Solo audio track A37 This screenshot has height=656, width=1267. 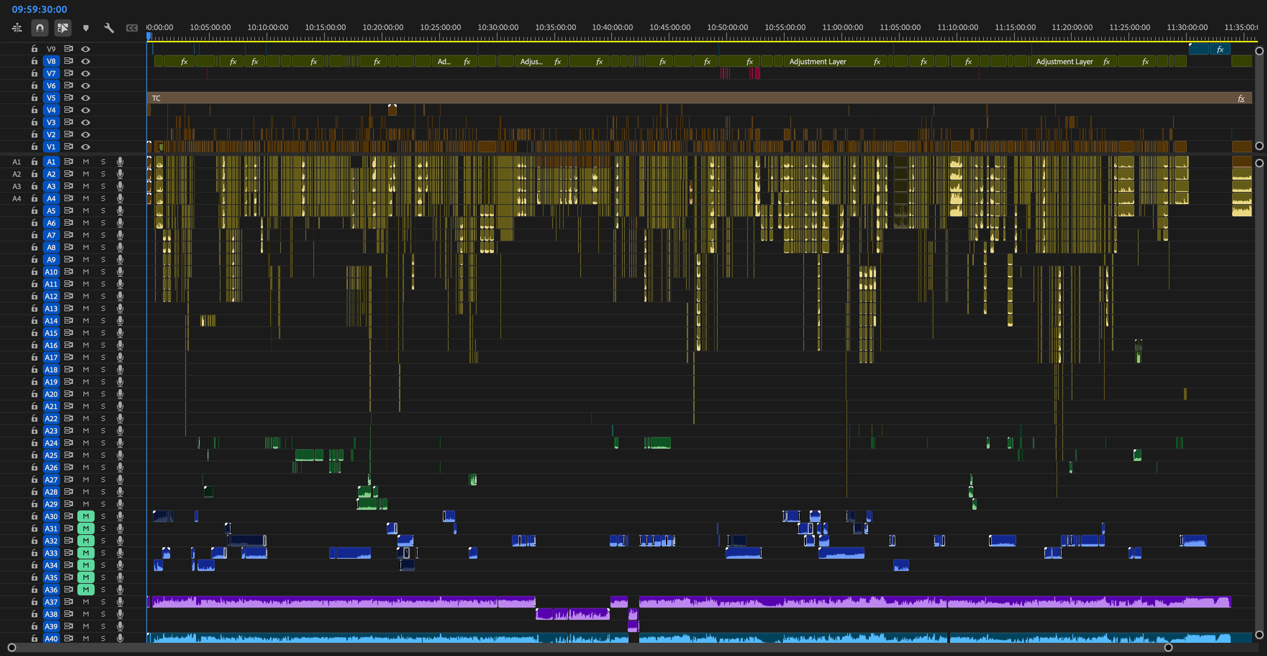click(x=103, y=602)
